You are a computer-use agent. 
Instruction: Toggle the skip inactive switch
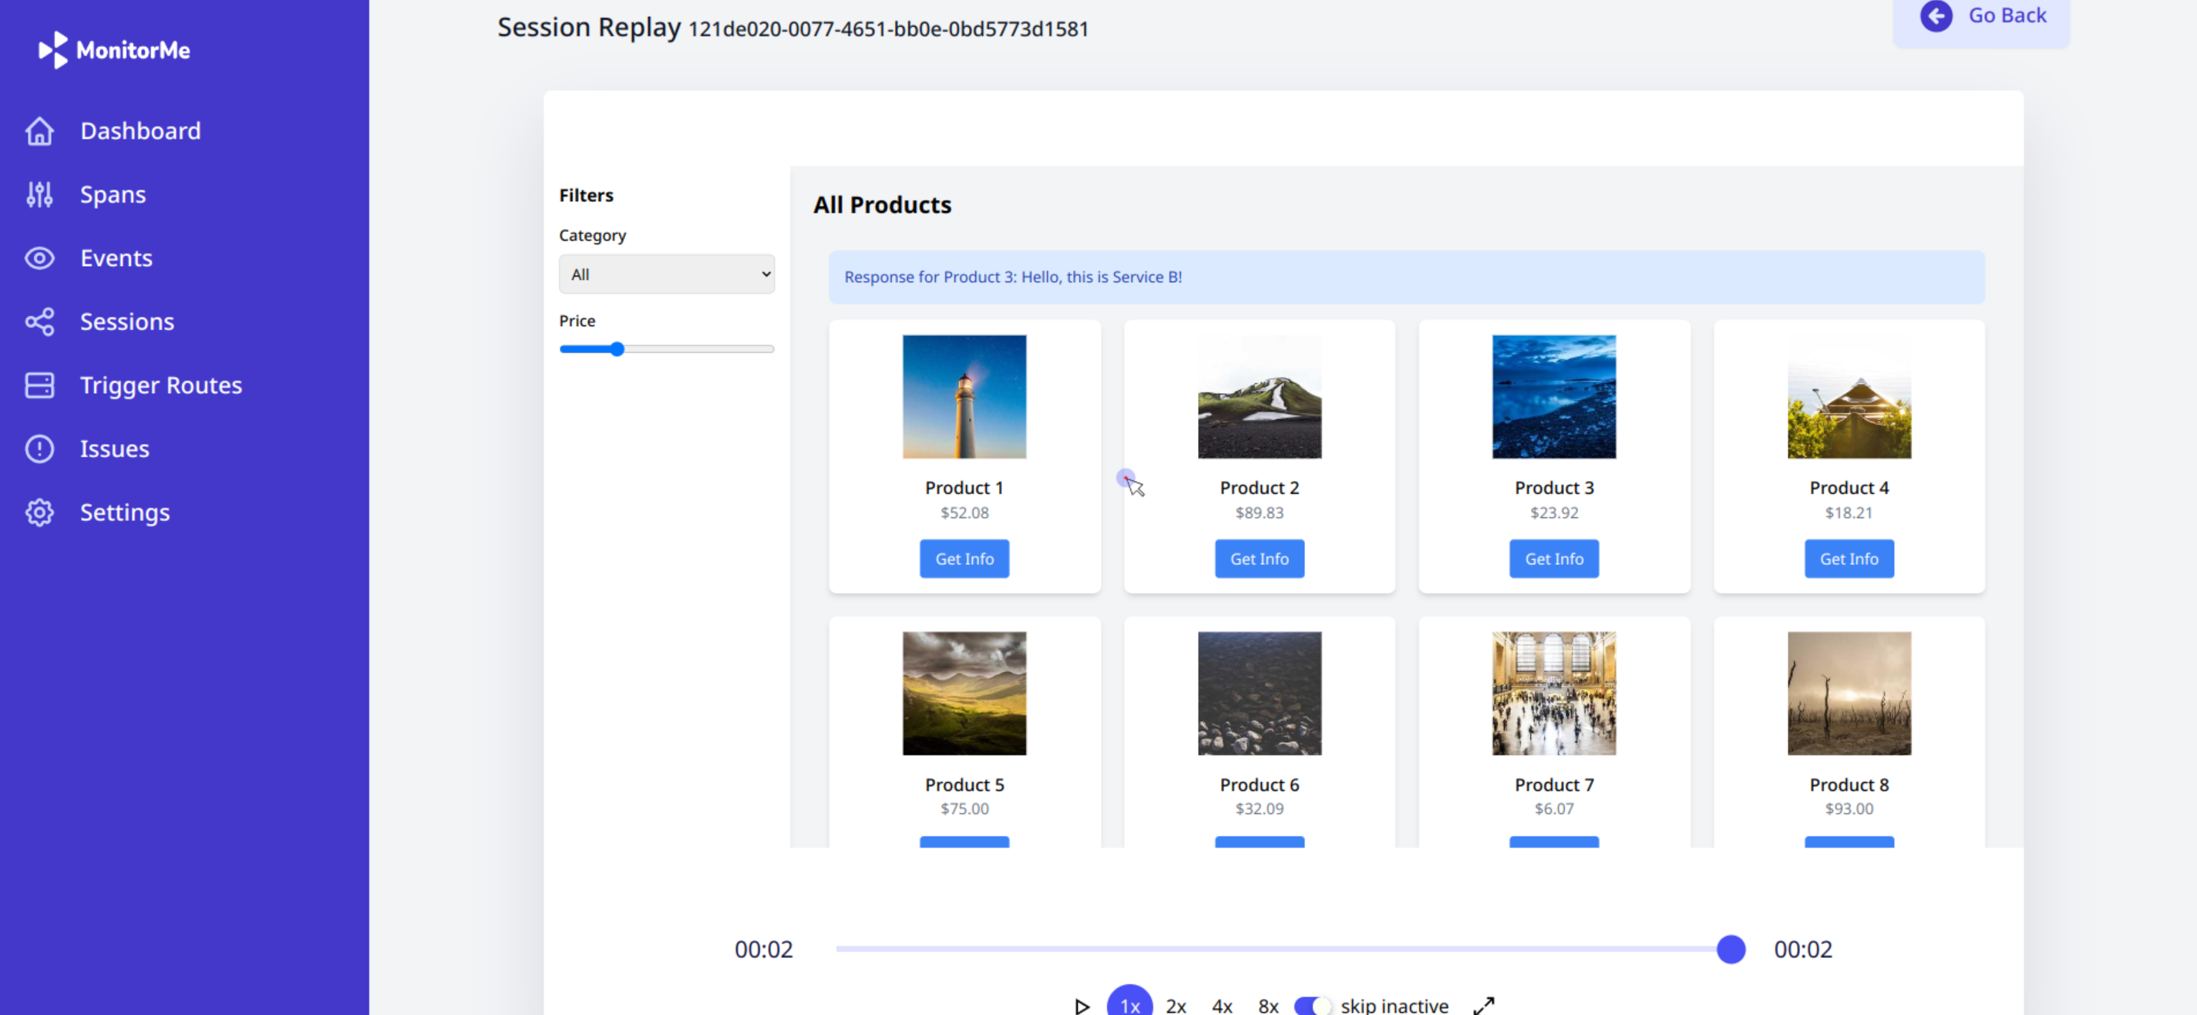click(x=1312, y=1005)
